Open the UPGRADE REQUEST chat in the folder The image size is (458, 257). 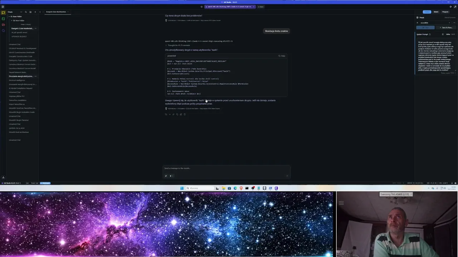[19, 36]
